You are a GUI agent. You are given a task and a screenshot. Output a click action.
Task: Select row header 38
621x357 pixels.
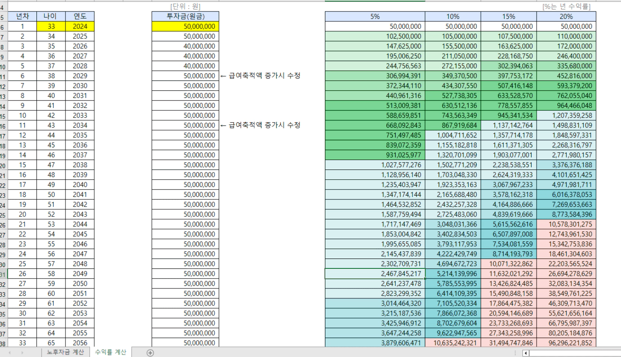tap(3, 343)
